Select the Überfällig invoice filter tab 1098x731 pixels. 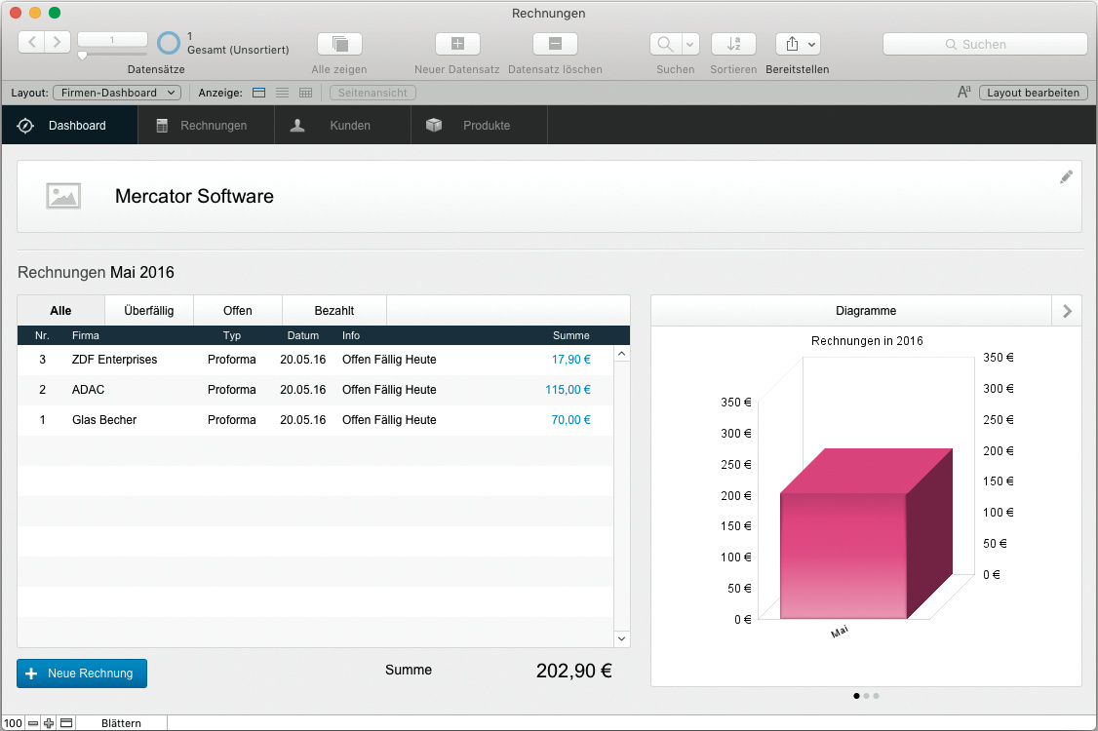click(x=149, y=311)
